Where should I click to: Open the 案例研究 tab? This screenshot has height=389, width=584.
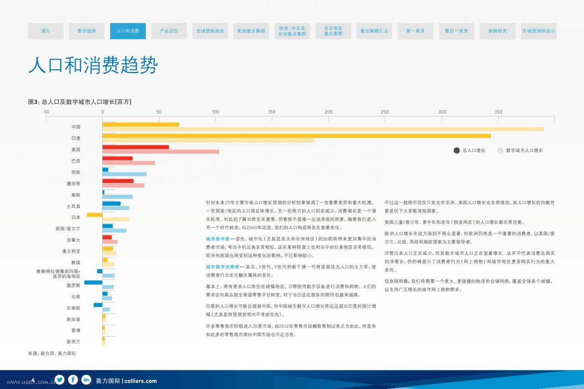(x=497, y=31)
